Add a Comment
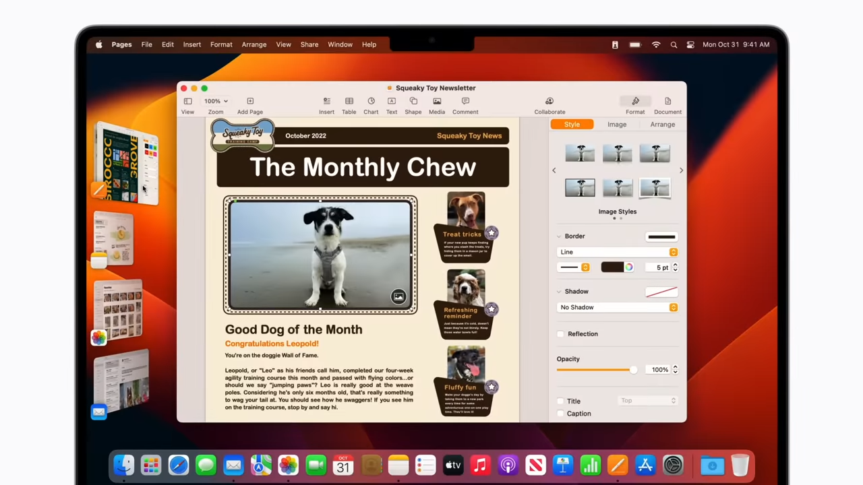Viewport: 863px width, 485px height. [465, 104]
